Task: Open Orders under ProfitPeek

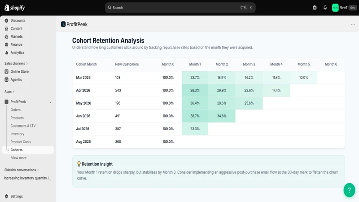Action: coord(16,110)
